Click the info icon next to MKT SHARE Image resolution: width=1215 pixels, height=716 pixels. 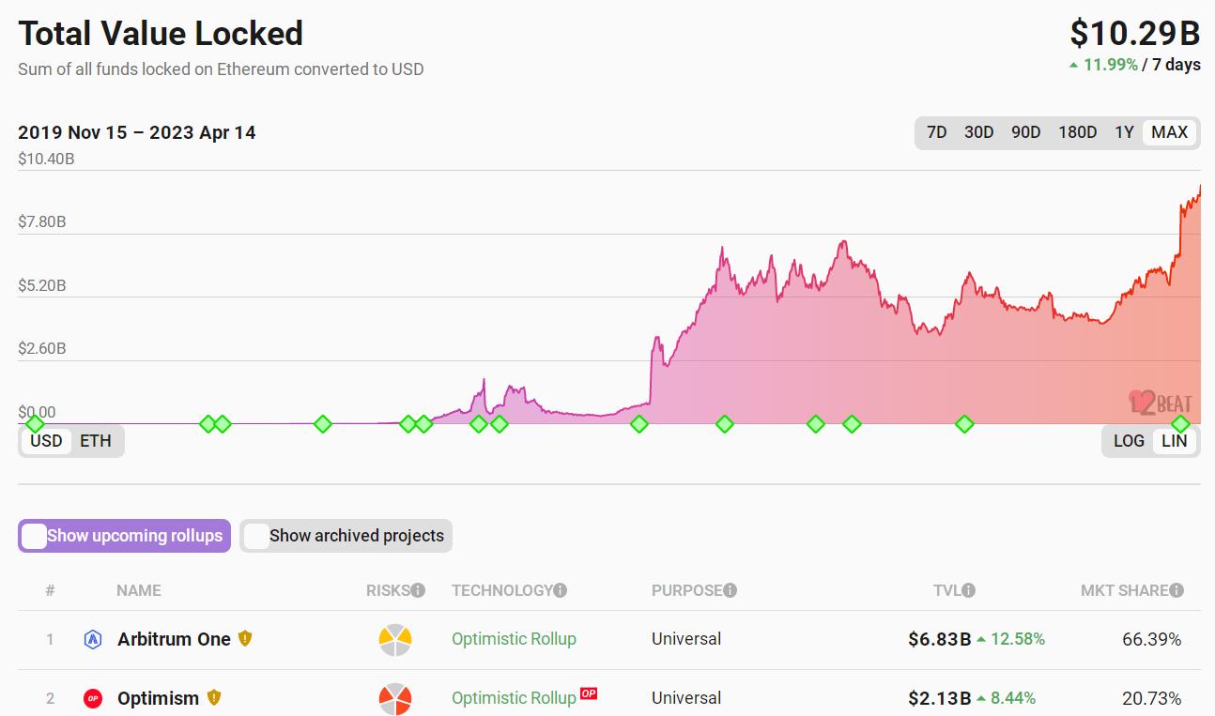pos(1177,590)
